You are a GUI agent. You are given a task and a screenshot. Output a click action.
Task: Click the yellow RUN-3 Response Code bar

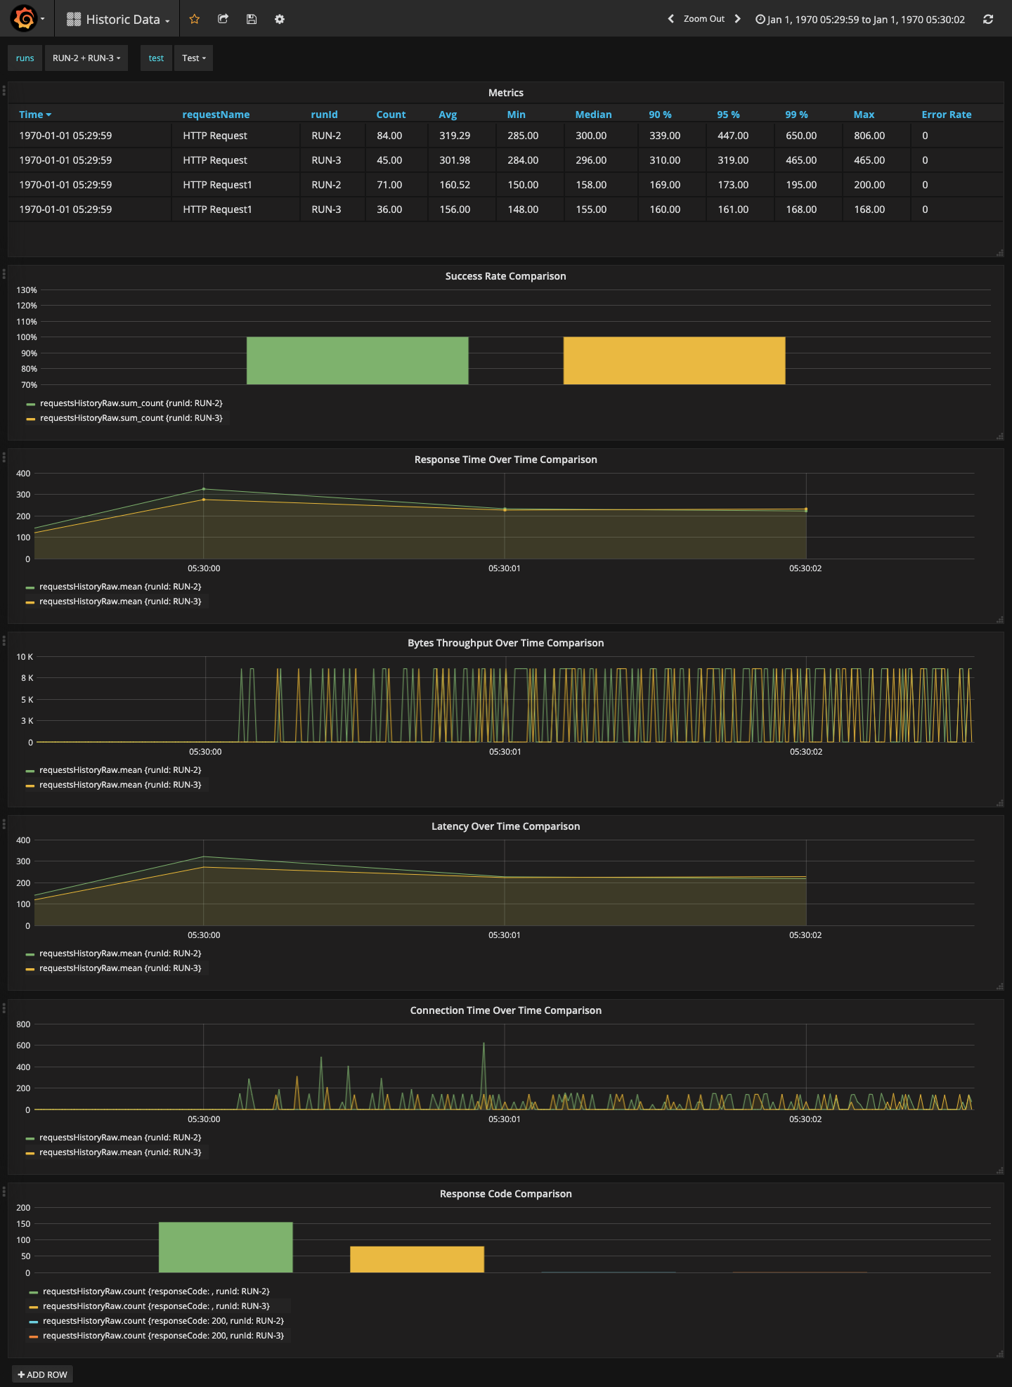click(417, 1259)
